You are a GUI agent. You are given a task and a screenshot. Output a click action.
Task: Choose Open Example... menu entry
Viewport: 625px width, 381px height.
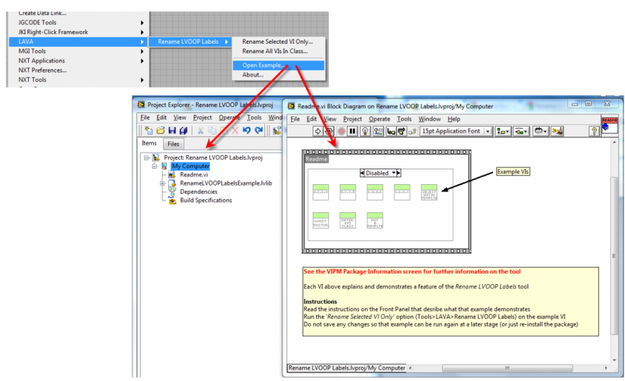(278, 66)
